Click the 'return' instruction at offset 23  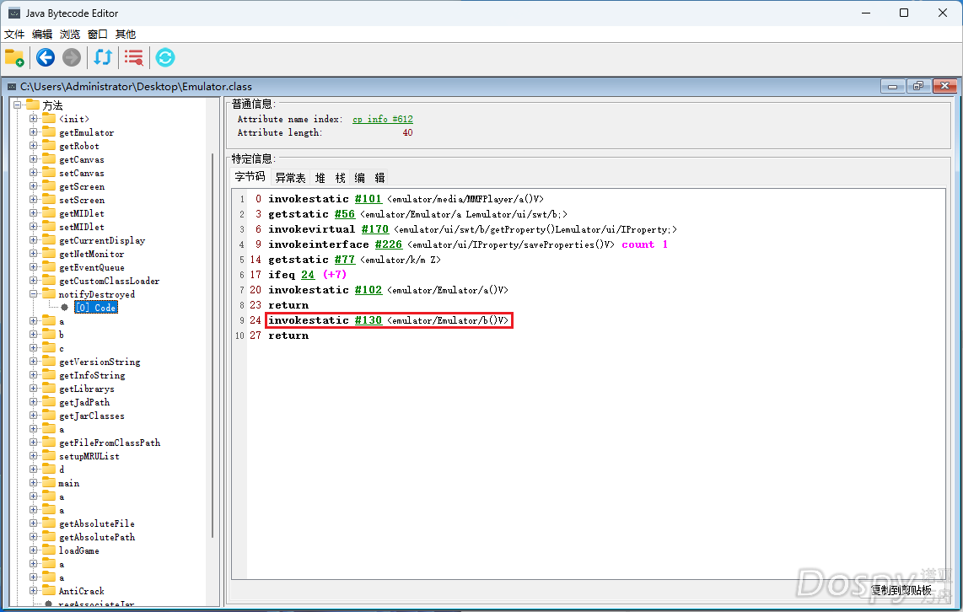point(288,305)
